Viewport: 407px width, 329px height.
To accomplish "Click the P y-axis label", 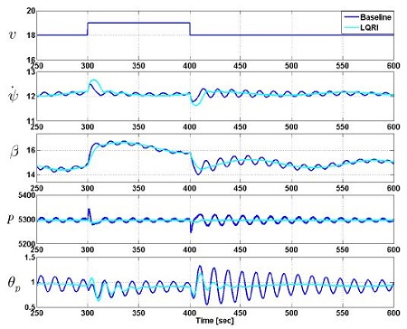I will tap(11, 219).
